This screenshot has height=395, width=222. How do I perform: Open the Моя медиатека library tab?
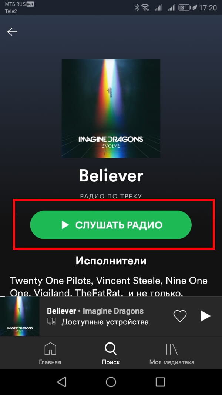172,354
